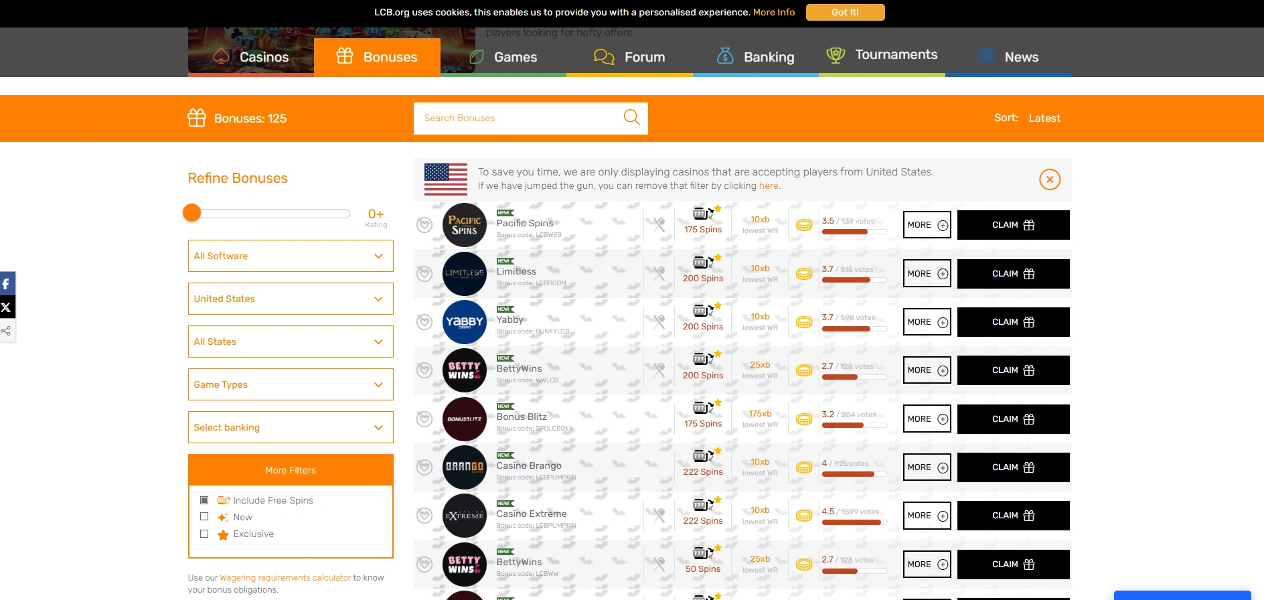Click the Rating slider handle
Image resolution: width=1264 pixels, height=600 pixels.
(192, 213)
